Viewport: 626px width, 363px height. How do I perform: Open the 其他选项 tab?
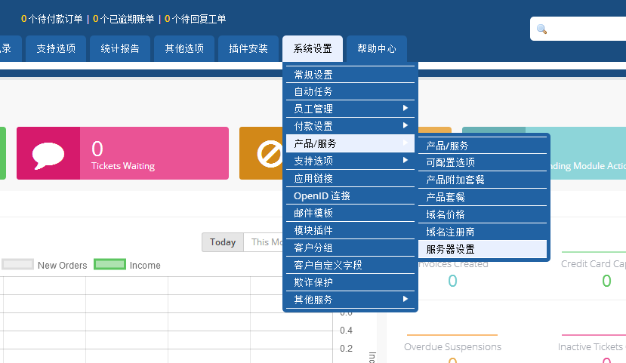pos(184,48)
